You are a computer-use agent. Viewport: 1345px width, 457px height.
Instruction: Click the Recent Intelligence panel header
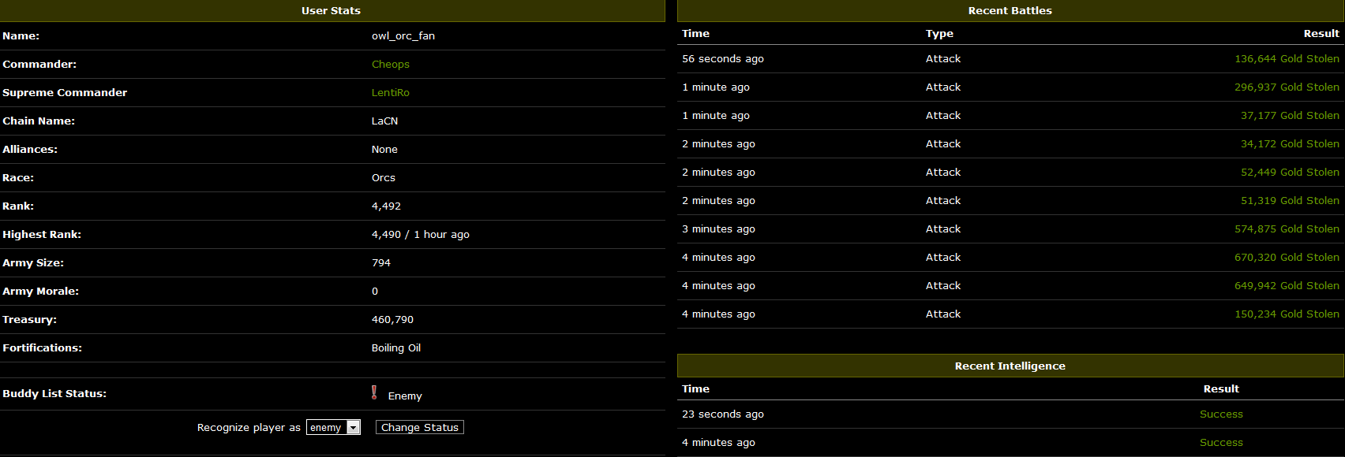pyautogui.click(x=1010, y=366)
